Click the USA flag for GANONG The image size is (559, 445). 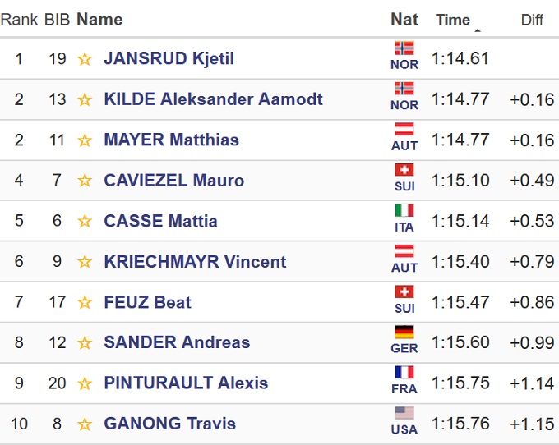coord(404,413)
